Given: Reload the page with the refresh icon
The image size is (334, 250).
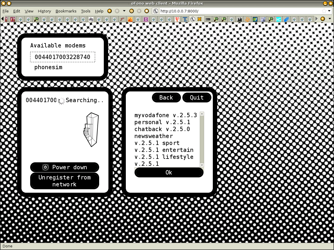Looking at the screenshot, I should 132,11.
